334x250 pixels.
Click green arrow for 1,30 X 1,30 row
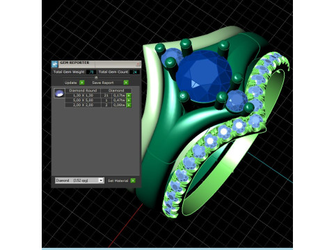coord(129,95)
